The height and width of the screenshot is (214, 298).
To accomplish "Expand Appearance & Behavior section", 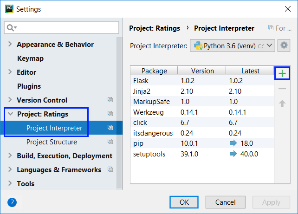I will pos(10,45).
